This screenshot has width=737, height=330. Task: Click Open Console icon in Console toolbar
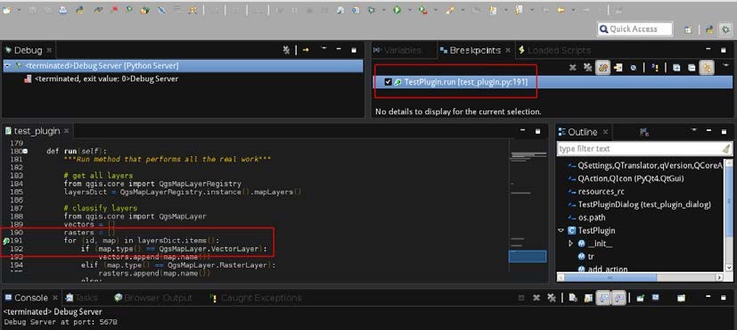point(681,298)
